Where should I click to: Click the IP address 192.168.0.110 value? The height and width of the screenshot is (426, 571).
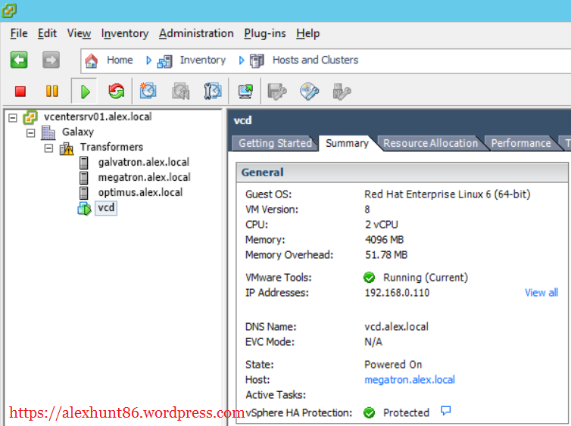click(x=397, y=293)
